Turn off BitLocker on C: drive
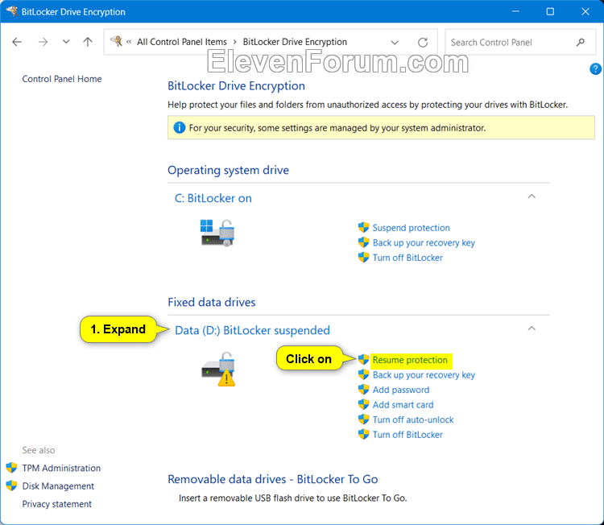This screenshot has width=604, height=525. tap(407, 258)
